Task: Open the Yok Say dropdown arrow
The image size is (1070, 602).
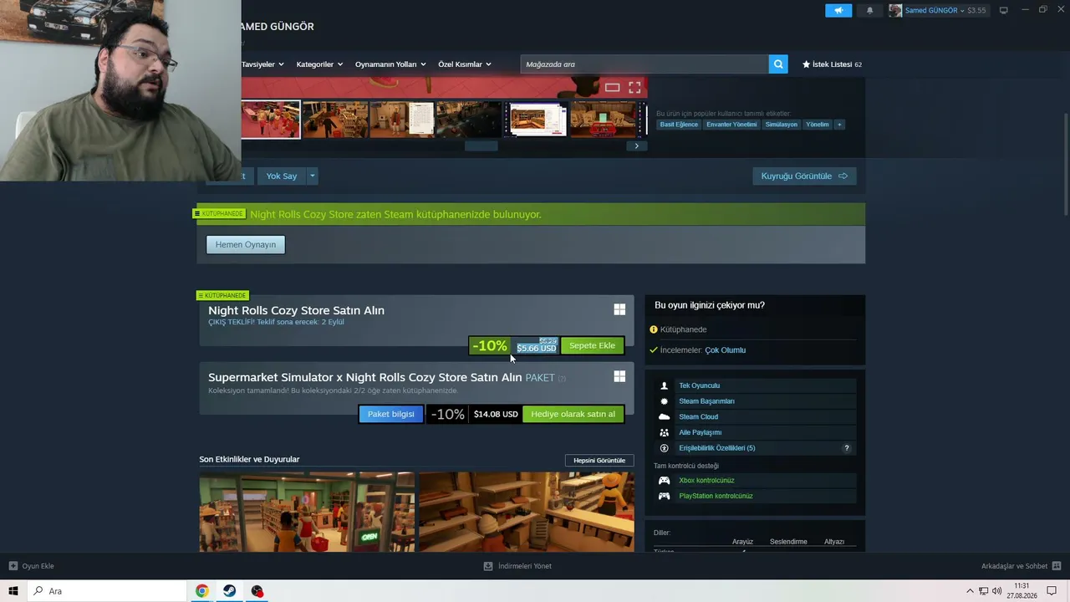Action: [312, 176]
